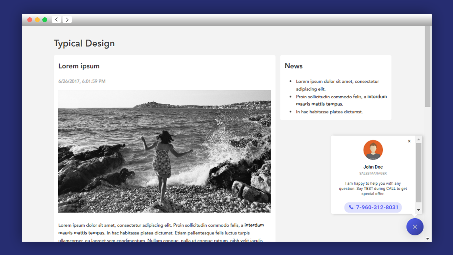This screenshot has height=255, width=453.
Task: Call the number 7-960-312-8031
Action: tap(377, 207)
